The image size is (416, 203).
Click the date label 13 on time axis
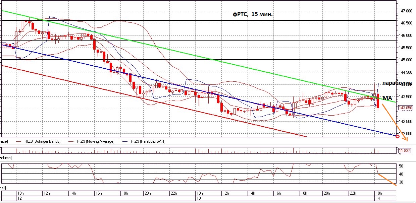tap(198, 199)
